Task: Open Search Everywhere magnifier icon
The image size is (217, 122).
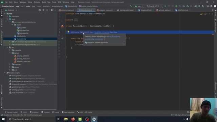Action: (x=208, y=6)
